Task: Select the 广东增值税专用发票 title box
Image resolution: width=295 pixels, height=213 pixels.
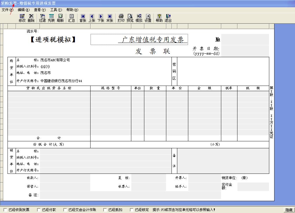Action: click(x=139, y=39)
